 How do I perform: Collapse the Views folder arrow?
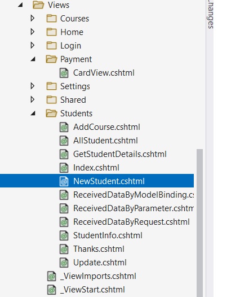click(x=20, y=5)
